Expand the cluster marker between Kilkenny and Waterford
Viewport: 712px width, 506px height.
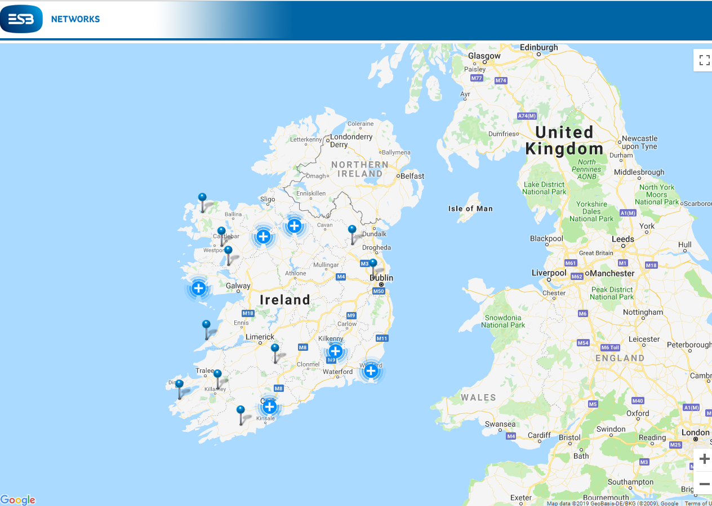click(336, 351)
